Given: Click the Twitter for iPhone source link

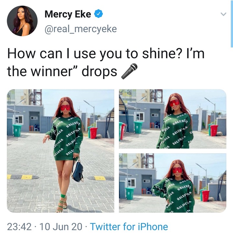Looking at the screenshot, I should click(x=129, y=227).
